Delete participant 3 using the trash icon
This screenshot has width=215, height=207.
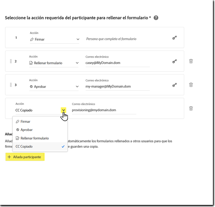tap(191, 85)
